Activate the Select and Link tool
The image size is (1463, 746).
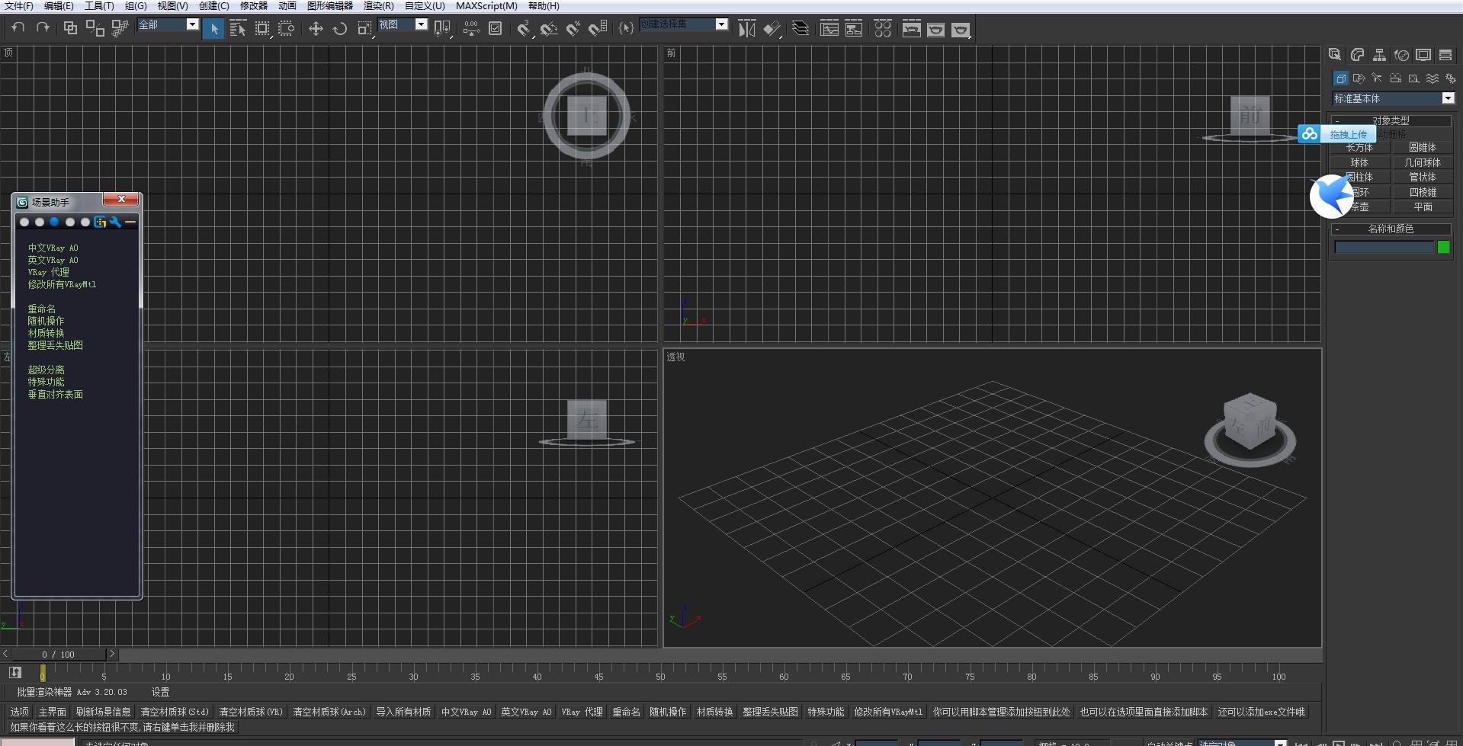pyautogui.click(x=70, y=28)
